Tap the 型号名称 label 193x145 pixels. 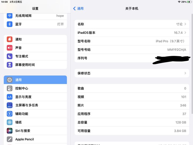tap(84, 41)
